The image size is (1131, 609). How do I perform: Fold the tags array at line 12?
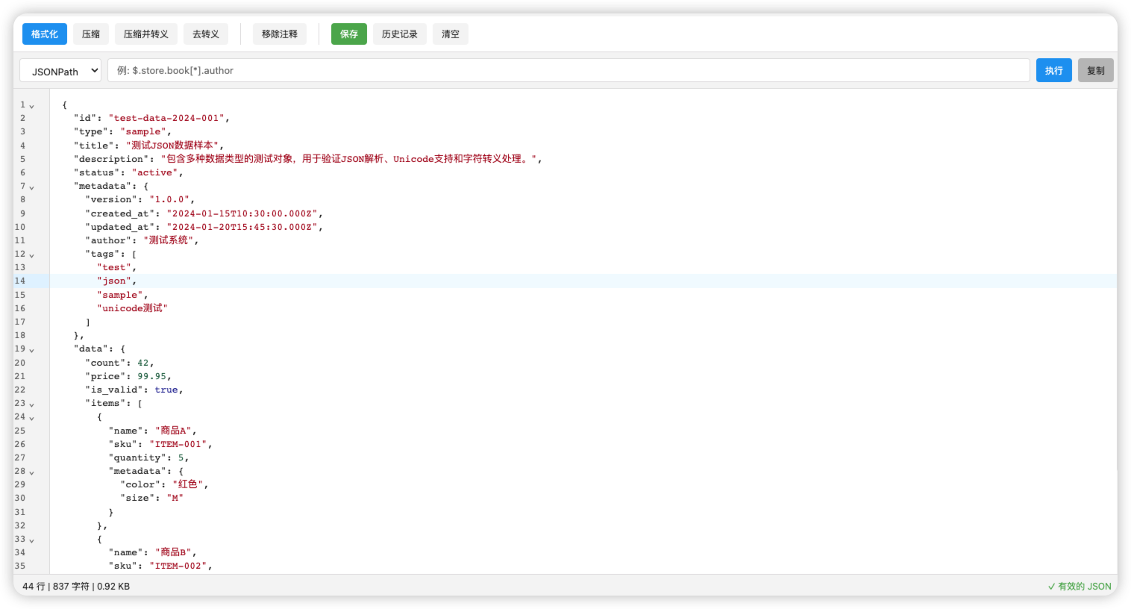coord(31,255)
